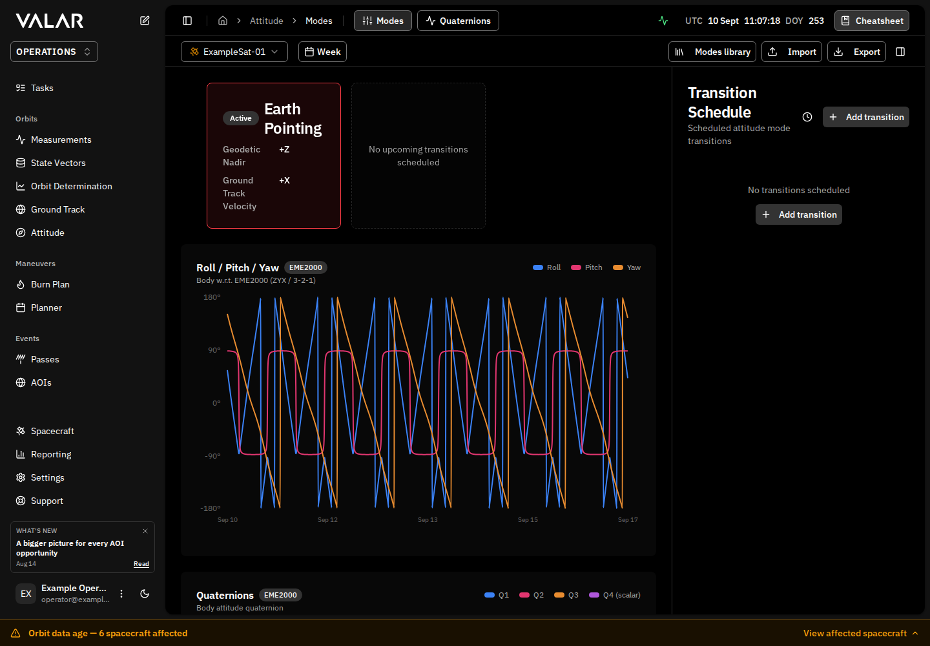Open Planner page
This screenshot has height=646, width=930.
coord(83,307)
